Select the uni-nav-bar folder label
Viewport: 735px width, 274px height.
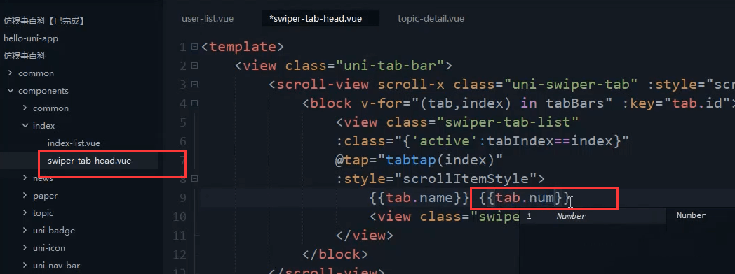tap(56, 266)
